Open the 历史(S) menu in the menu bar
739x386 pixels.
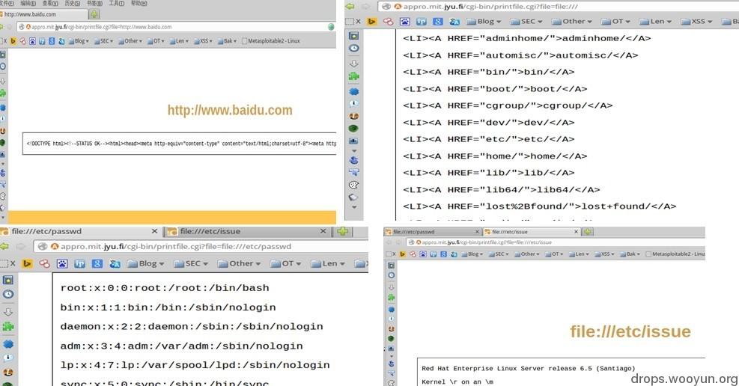[x=72, y=3]
